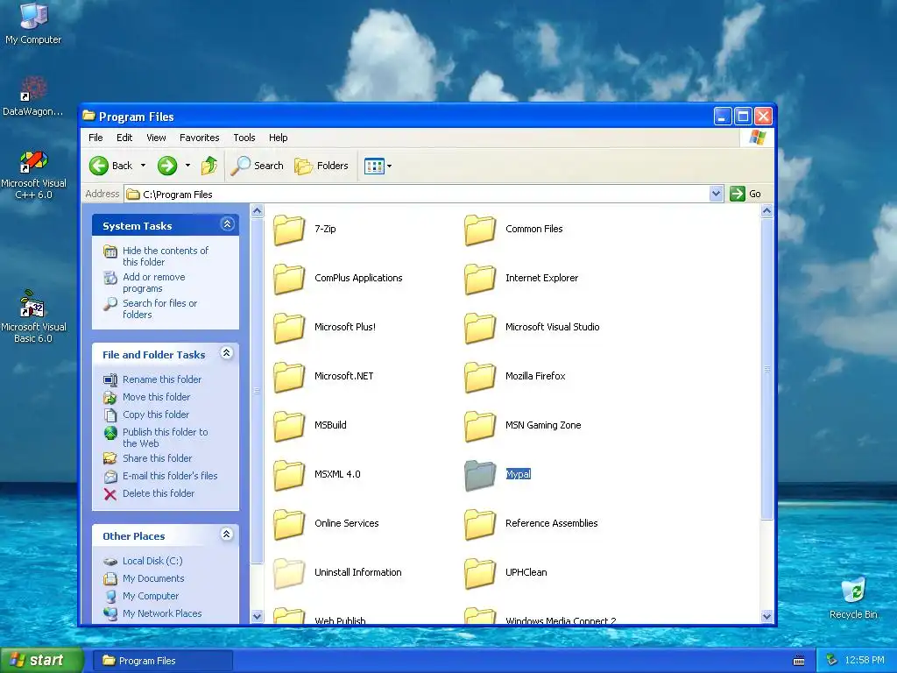The height and width of the screenshot is (673, 897).
Task: Select the Microsoft Plus! folder icon
Action: tap(289, 328)
